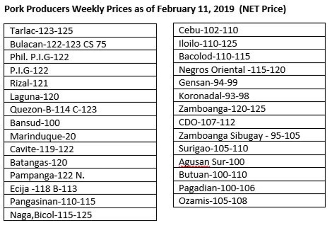Image resolution: width=332 pixels, height=228 pixels.
Task: Select the CDO-107-112 cell
Action: click(x=207, y=122)
